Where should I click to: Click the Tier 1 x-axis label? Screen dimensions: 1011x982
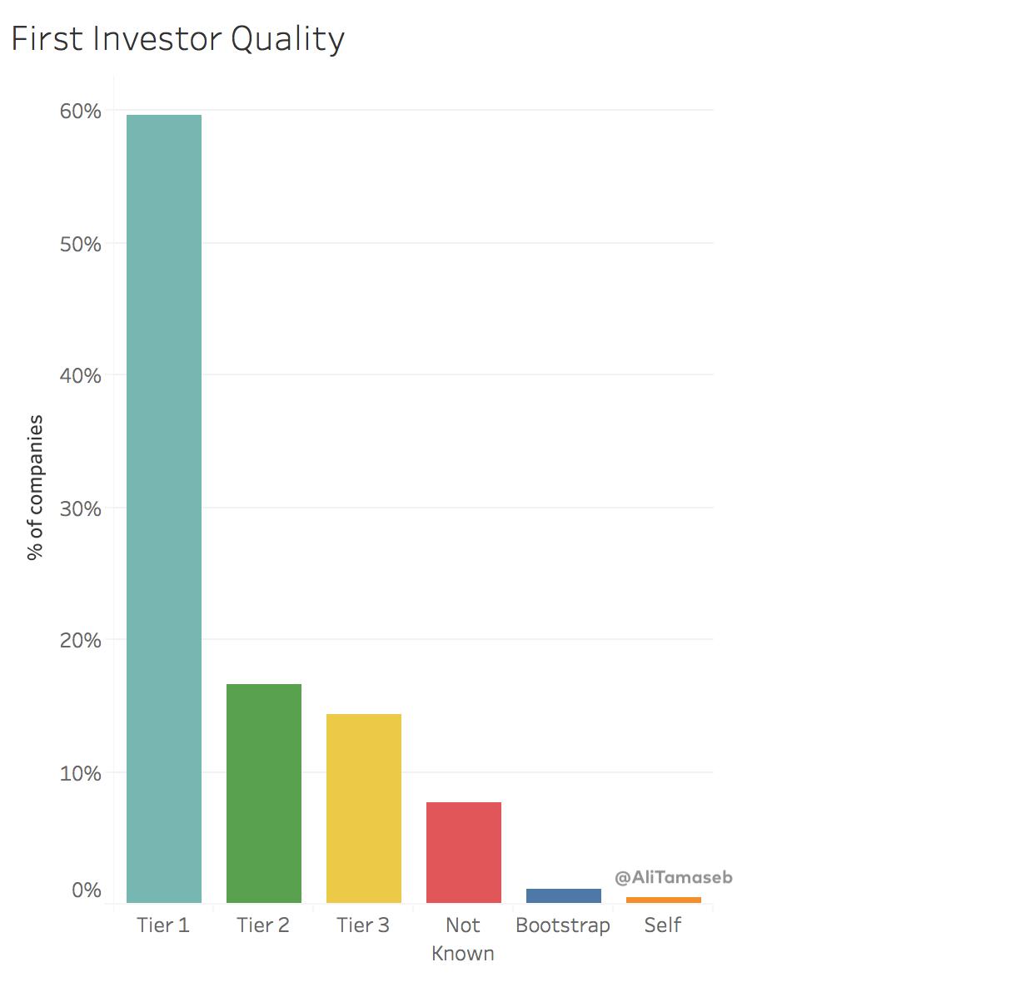click(x=163, y=925)
